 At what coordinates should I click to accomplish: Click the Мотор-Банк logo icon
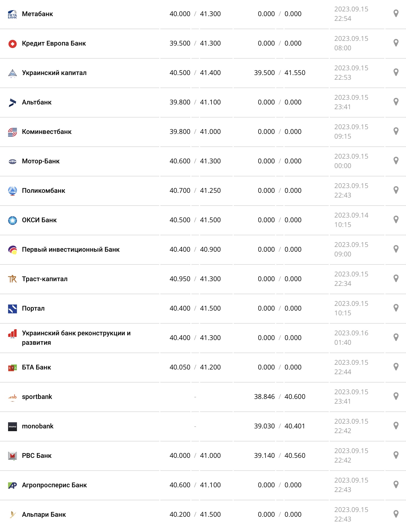tap(13, 161)
